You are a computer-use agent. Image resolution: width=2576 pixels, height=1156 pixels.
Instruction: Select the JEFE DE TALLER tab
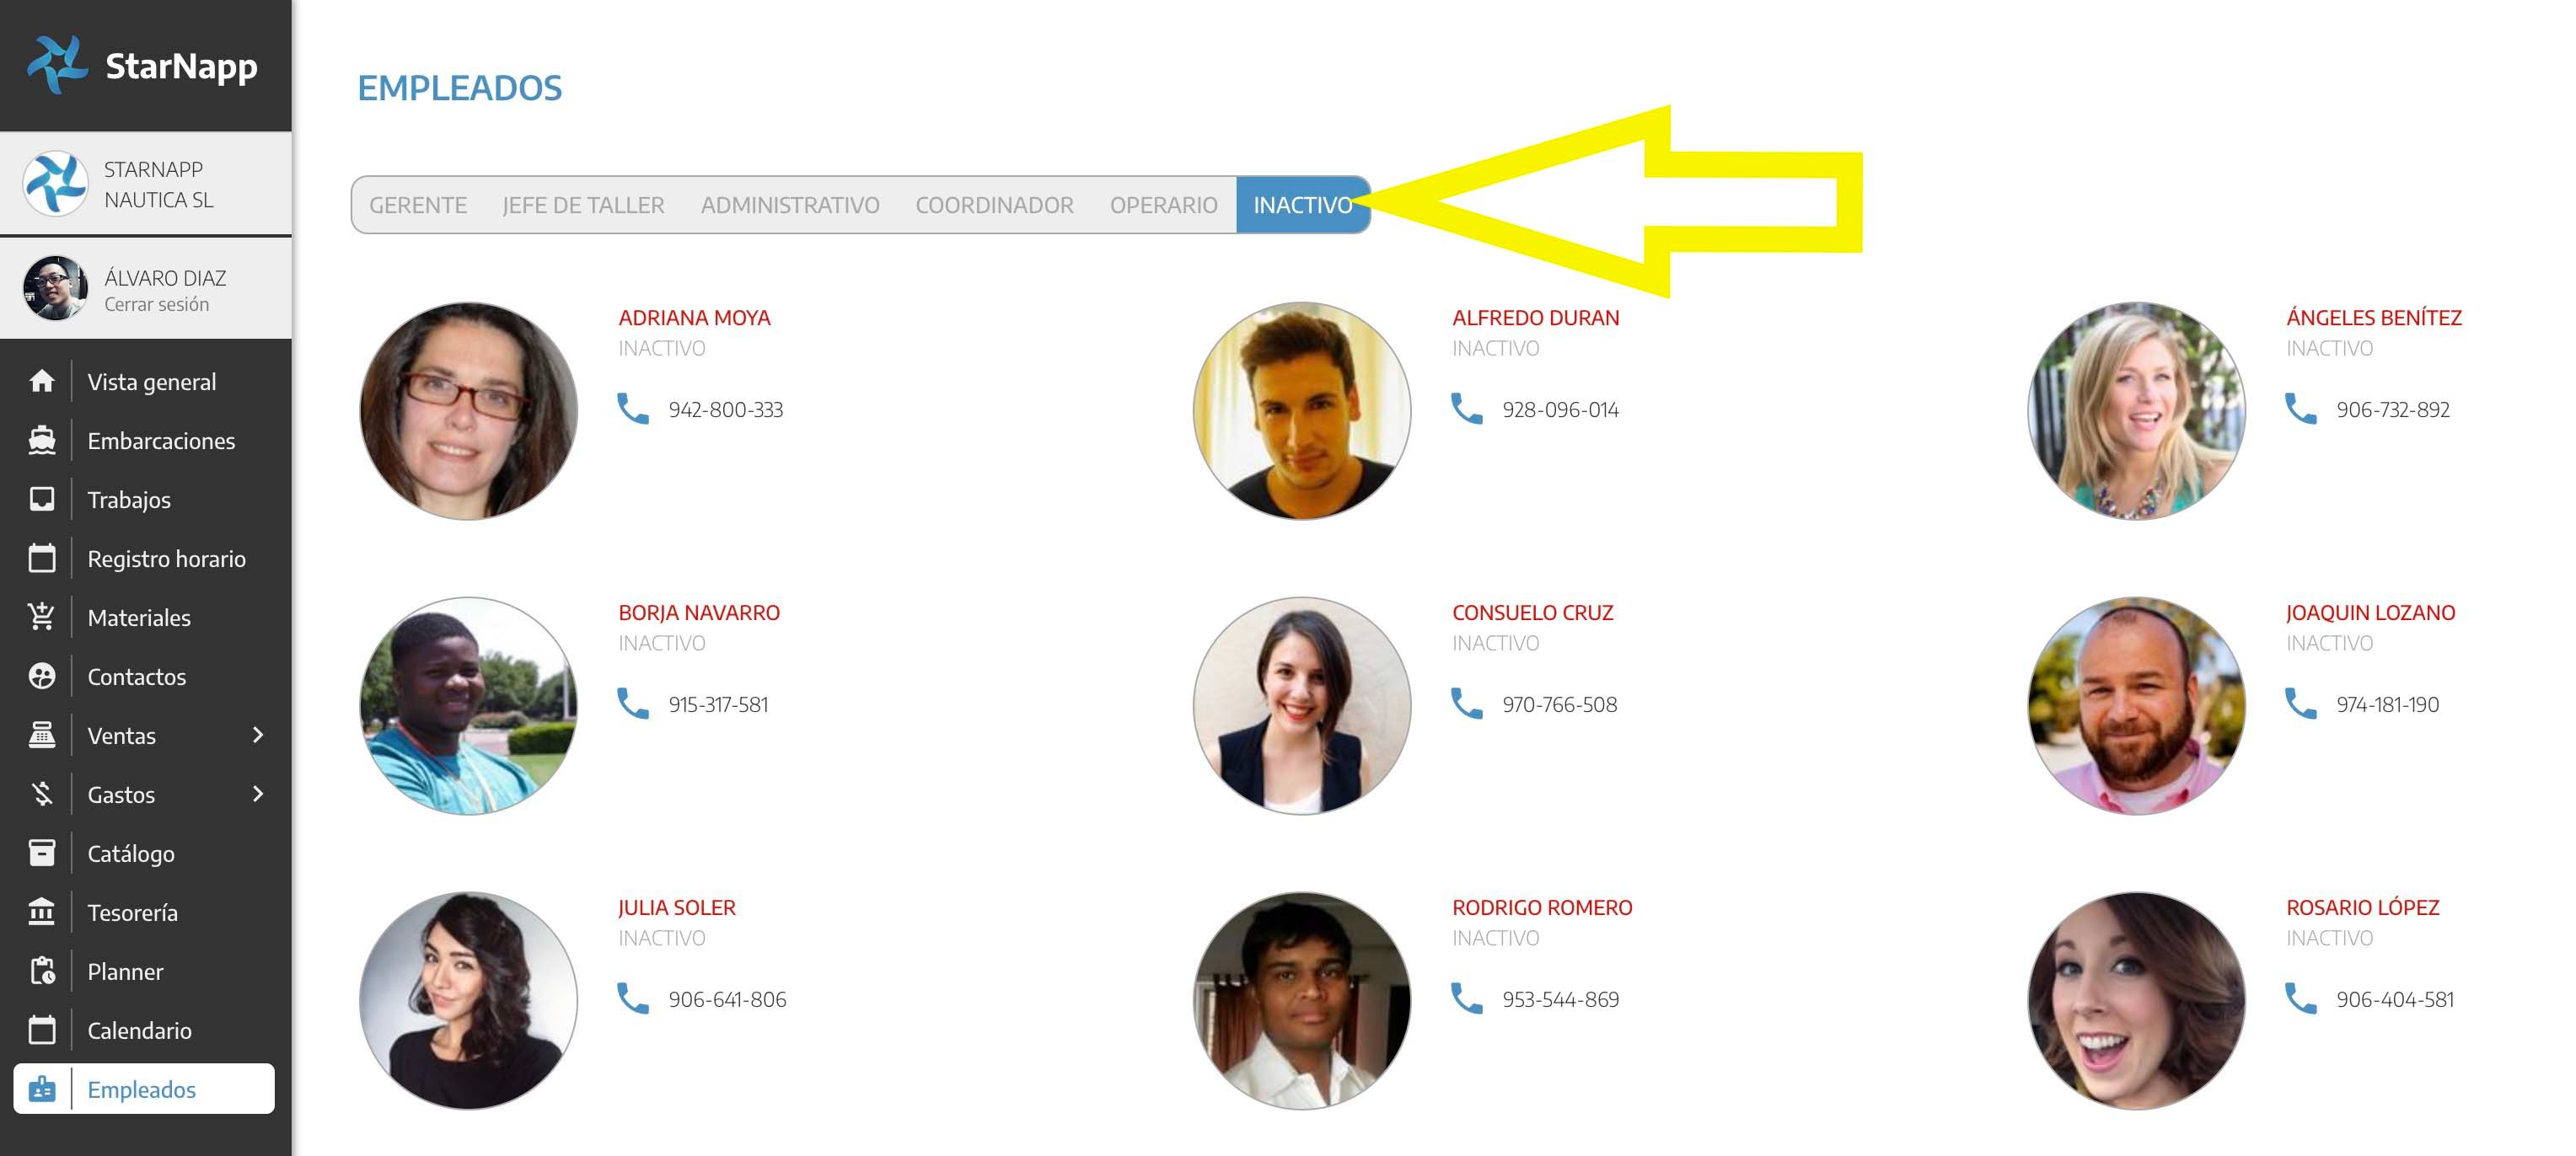point(583,205)
